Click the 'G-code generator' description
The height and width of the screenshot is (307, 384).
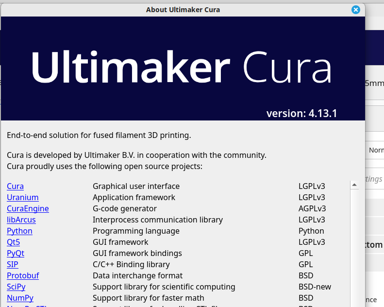124,208
